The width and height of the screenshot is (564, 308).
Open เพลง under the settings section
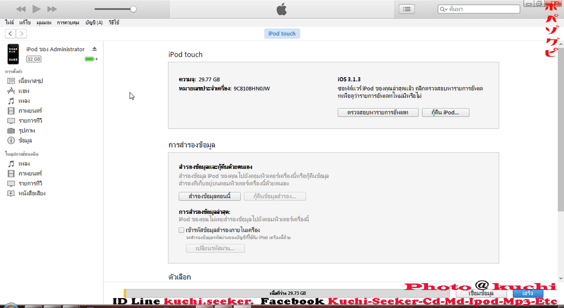[24, 101]
